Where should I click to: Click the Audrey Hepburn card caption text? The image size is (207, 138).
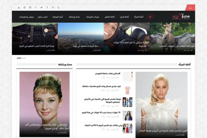[x=47, y=127]
